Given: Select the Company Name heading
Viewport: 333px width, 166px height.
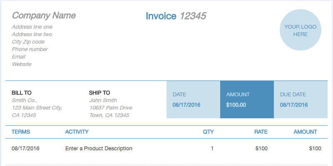Looking at the screenshot, I should (x=44, y=16).
